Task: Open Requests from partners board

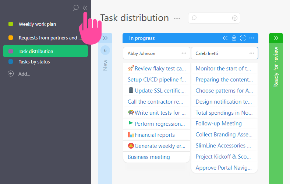Action: [48, 38]
